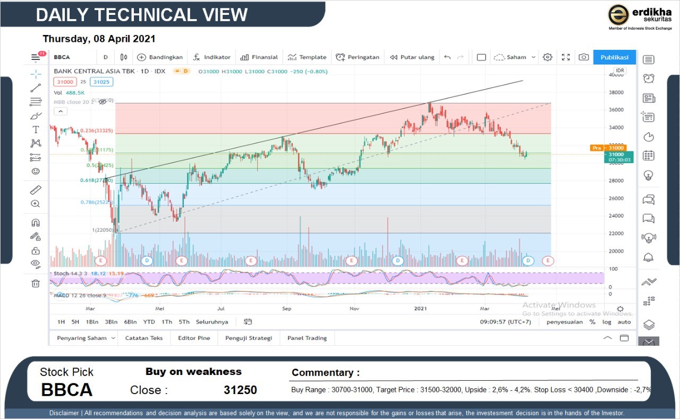Expand the Penyaring Saham dropdown
This screenshot has height=419, width=680.
click(x=86, y=338)
